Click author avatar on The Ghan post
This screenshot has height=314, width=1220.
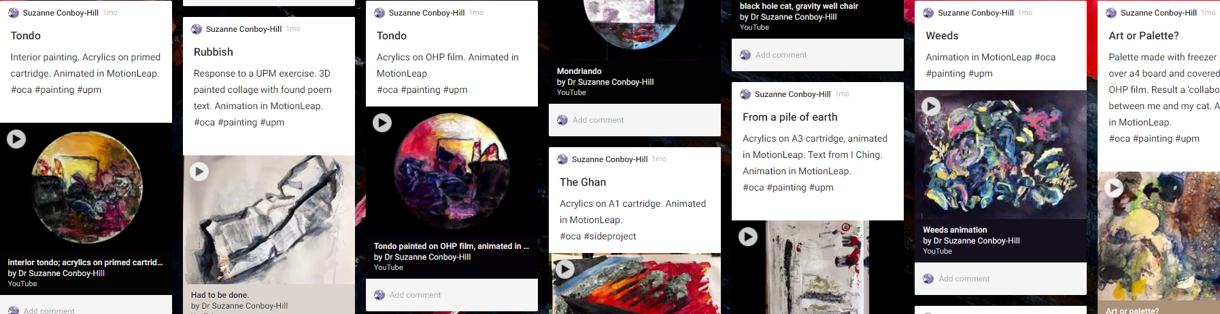562,159
